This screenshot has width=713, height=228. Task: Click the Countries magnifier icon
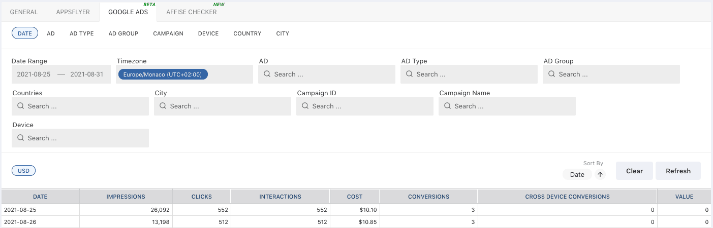coord(21,106)
